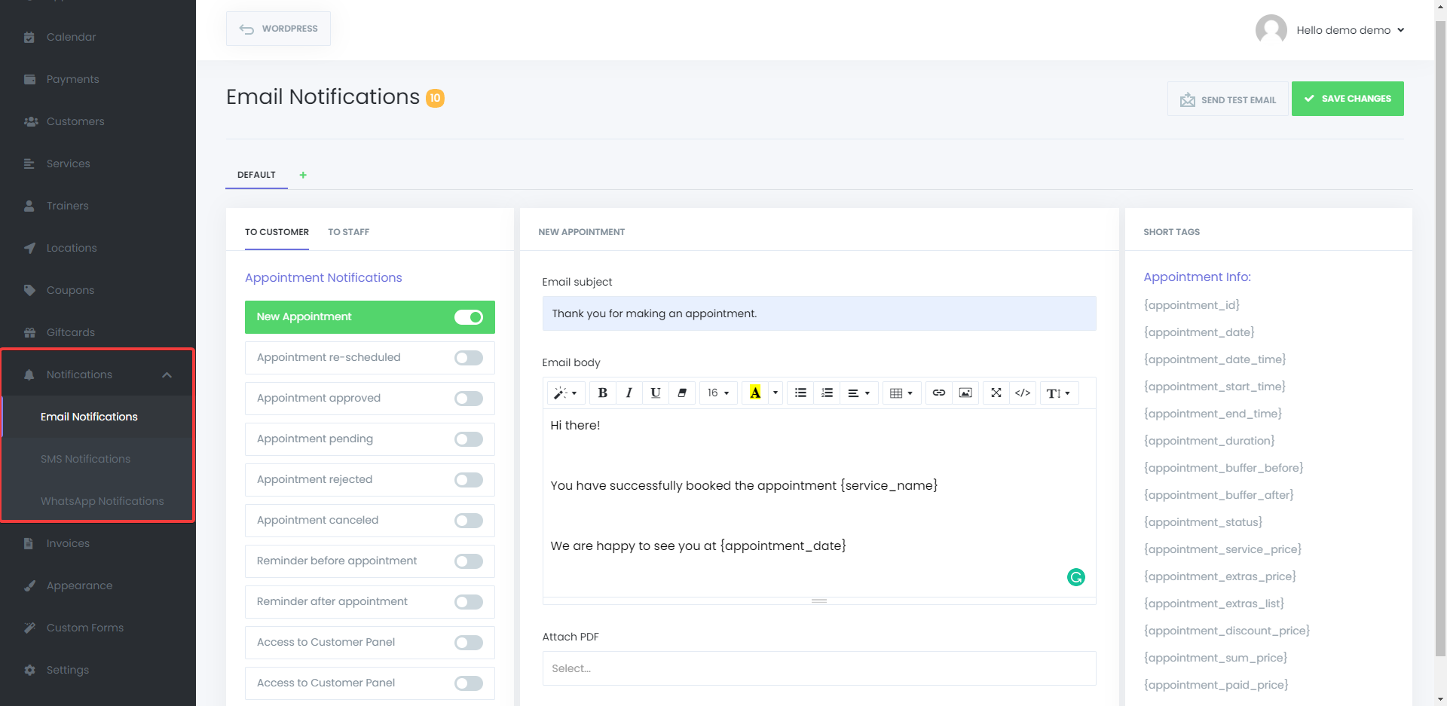
Task: Collapse the Notifications menu chevron
Action: coord(167,374)
